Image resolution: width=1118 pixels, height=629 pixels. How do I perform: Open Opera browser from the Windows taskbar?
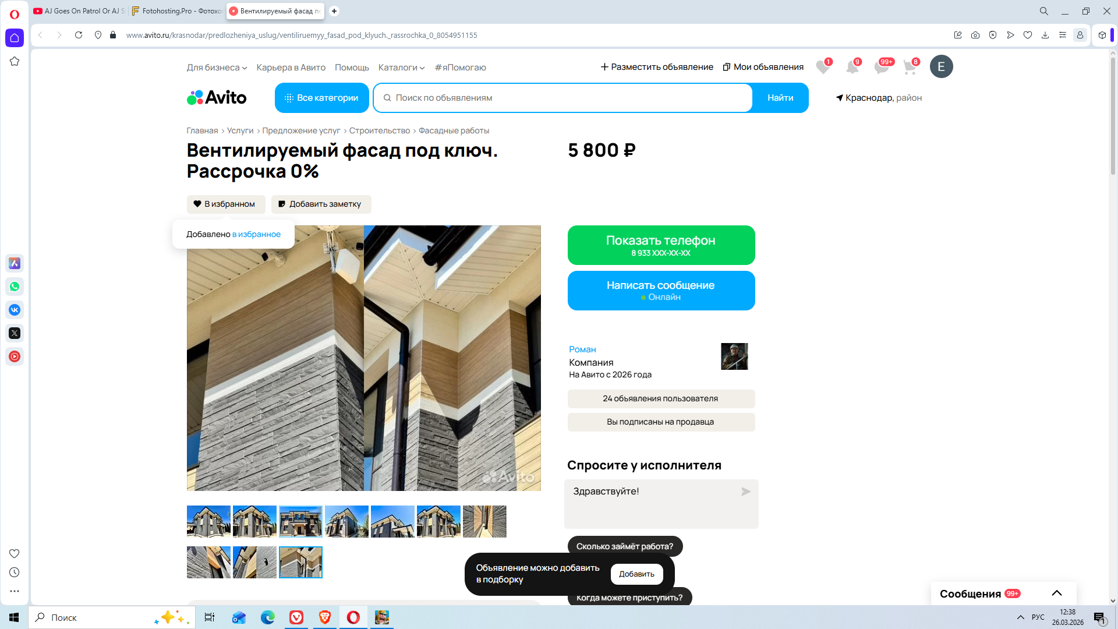pyautogui.click(x=353, y=617)
